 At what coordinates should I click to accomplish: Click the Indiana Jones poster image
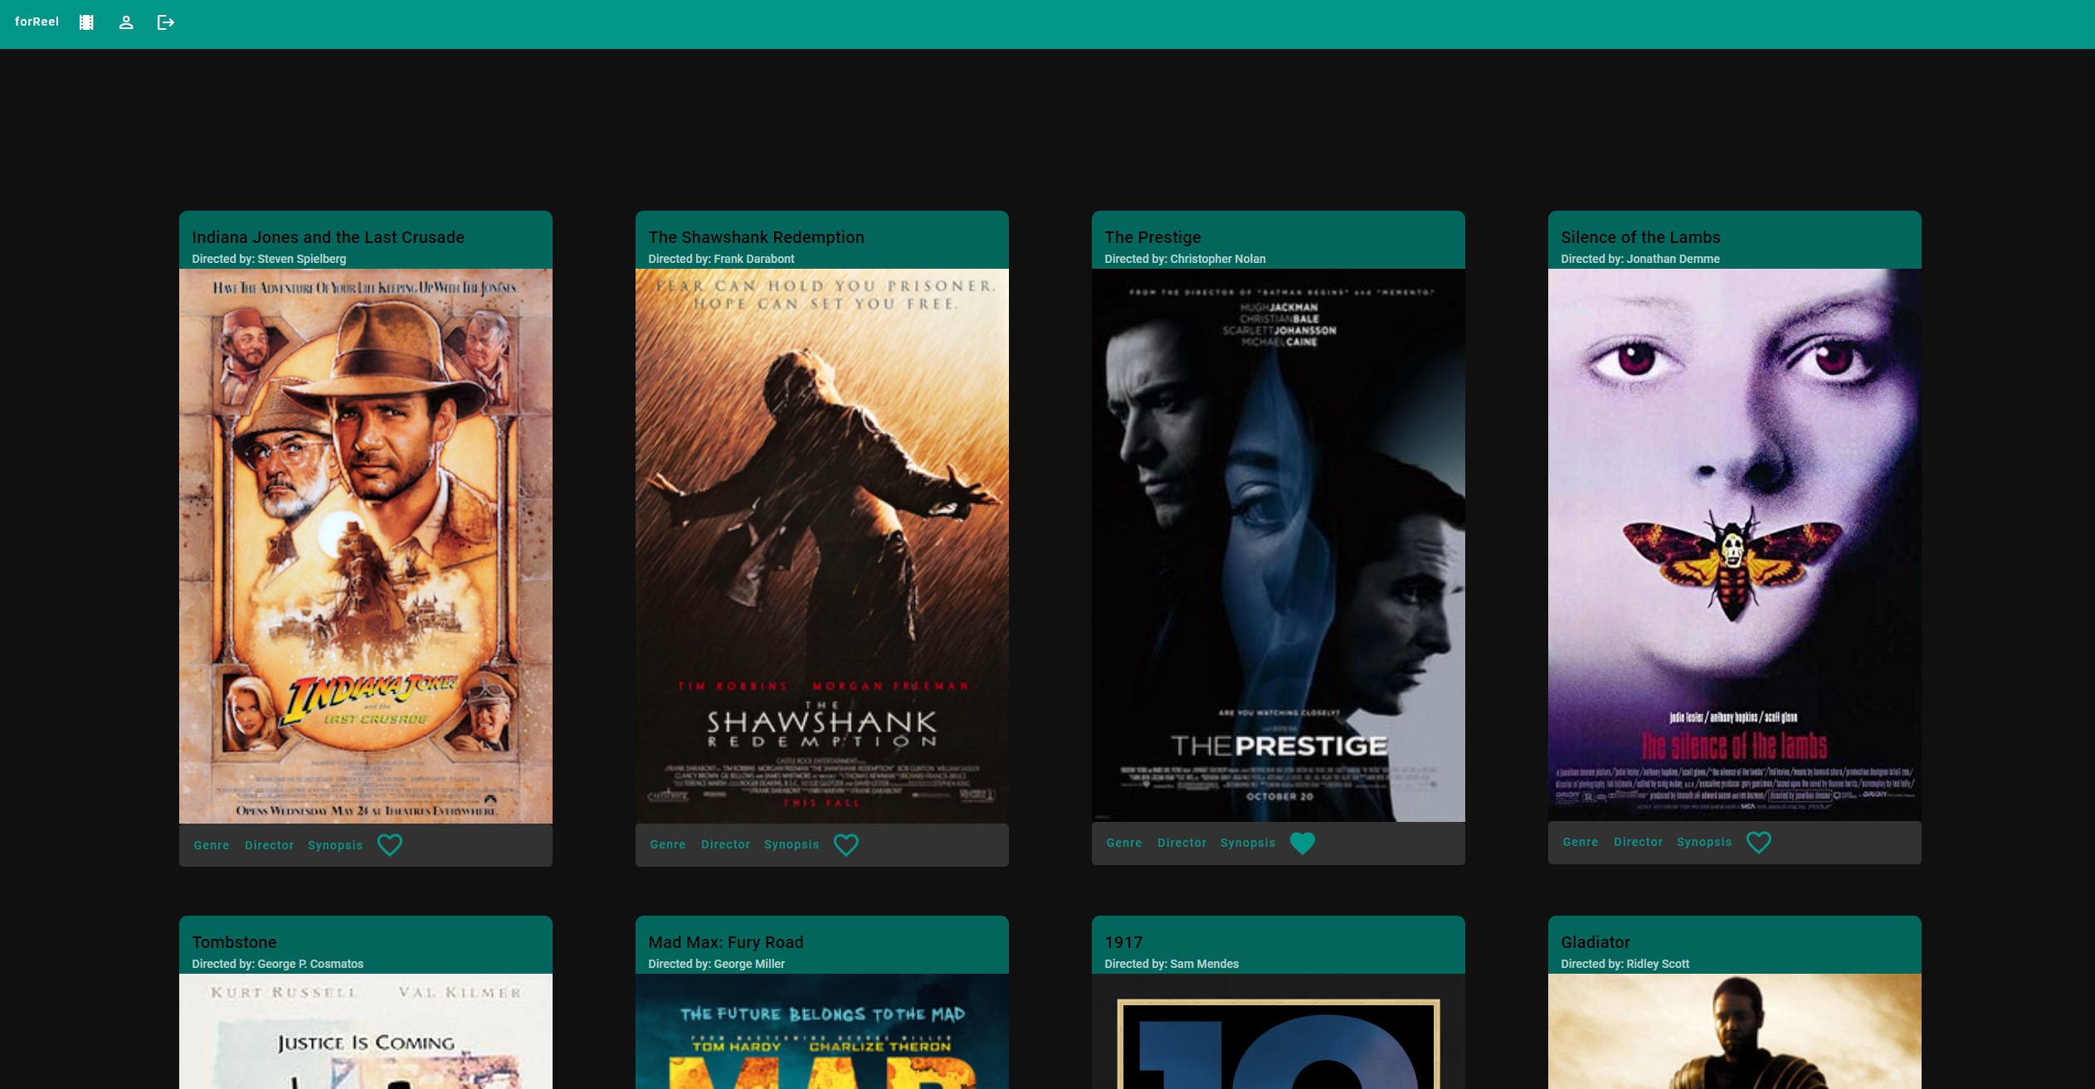[x=366, y=546]
